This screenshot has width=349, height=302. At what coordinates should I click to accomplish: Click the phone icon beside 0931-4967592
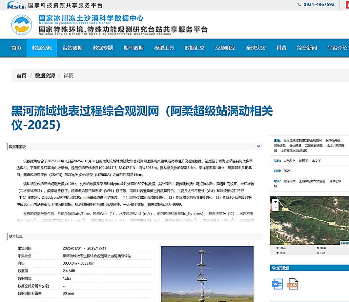tap(299, 4)
